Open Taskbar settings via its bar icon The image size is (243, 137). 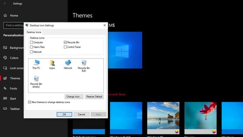pos(5,108)
